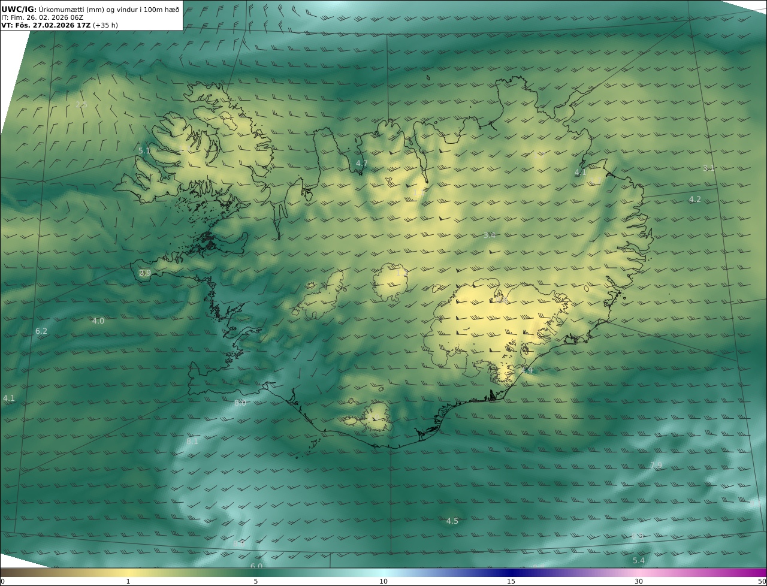Image resolution: width=767 pixels, height=586 pixels.
Task: Click the 'Úrkomumætti (mm) og vindur' map title
Action: click(x=108, y=9)
